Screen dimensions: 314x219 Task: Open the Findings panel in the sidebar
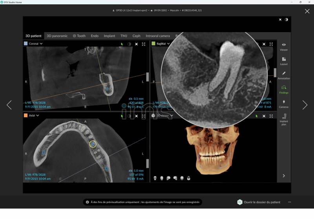pyautogui.click(x=283, y=90)
